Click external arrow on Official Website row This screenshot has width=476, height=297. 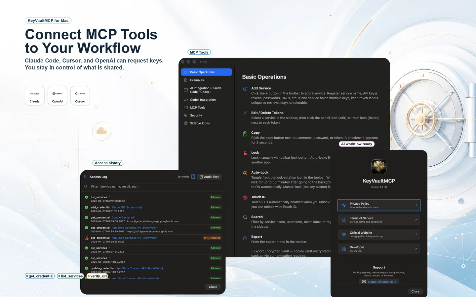pos(416,234)
